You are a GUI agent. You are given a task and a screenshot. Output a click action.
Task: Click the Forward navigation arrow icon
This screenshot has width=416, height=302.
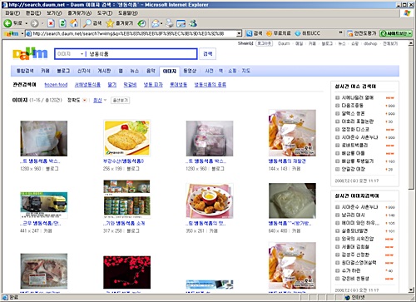[34, 23]
